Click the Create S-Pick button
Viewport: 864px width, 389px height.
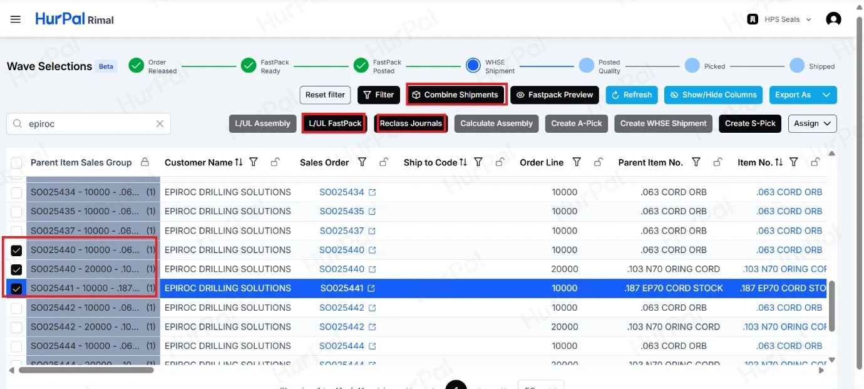(750, 123)
